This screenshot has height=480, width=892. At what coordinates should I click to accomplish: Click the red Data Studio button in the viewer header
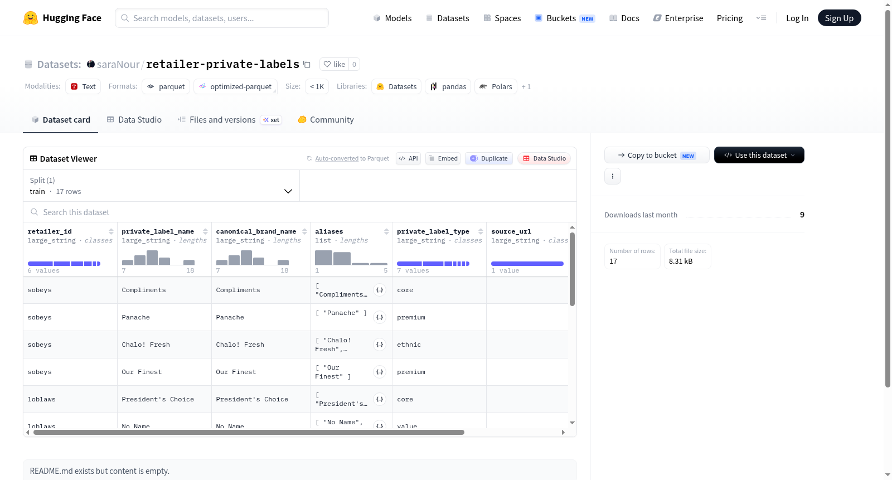click(544, 158)
